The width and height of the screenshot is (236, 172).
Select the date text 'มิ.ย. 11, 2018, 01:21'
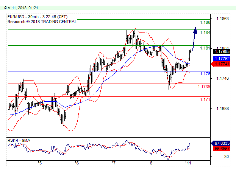tap(21, 8)
